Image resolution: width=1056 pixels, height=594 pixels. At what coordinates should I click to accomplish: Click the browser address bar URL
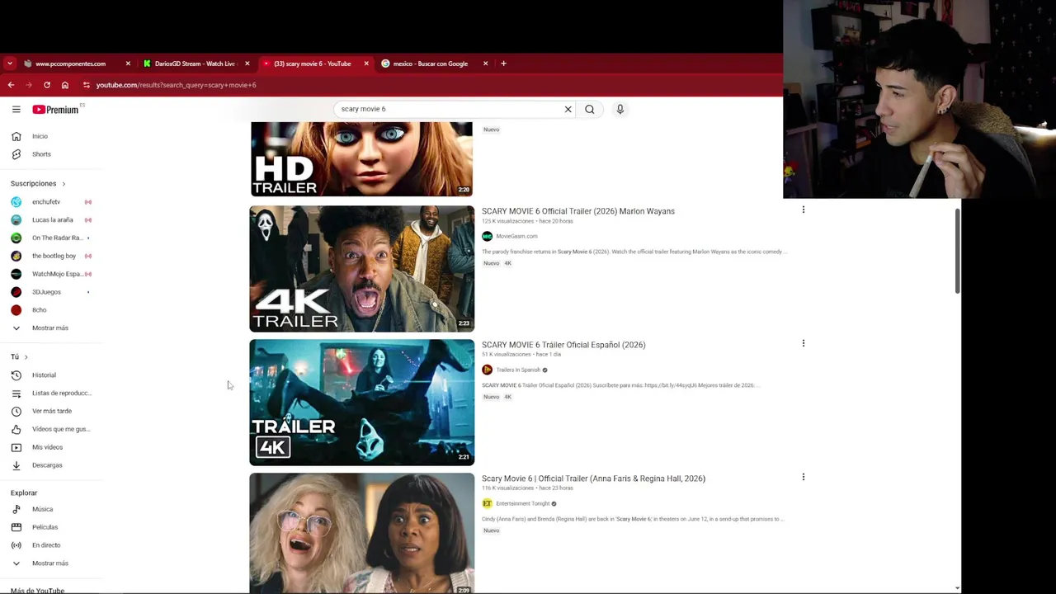tap(176, 85)
